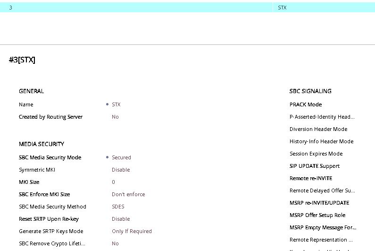Click the GENERAL section heading

point(31,91)
